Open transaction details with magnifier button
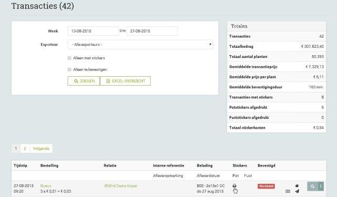 tap(312, 186)
